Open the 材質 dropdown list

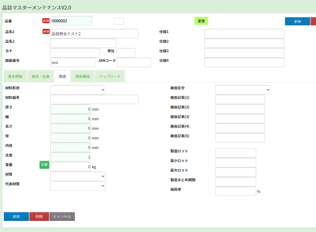coord(78,176)
